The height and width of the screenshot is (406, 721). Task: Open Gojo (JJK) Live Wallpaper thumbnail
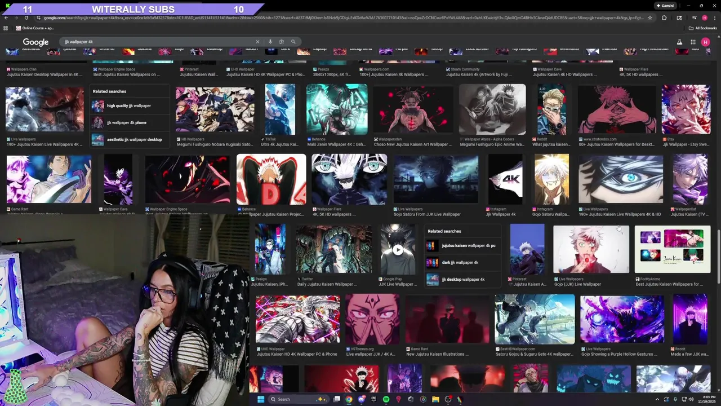click(x=591, y=249)
